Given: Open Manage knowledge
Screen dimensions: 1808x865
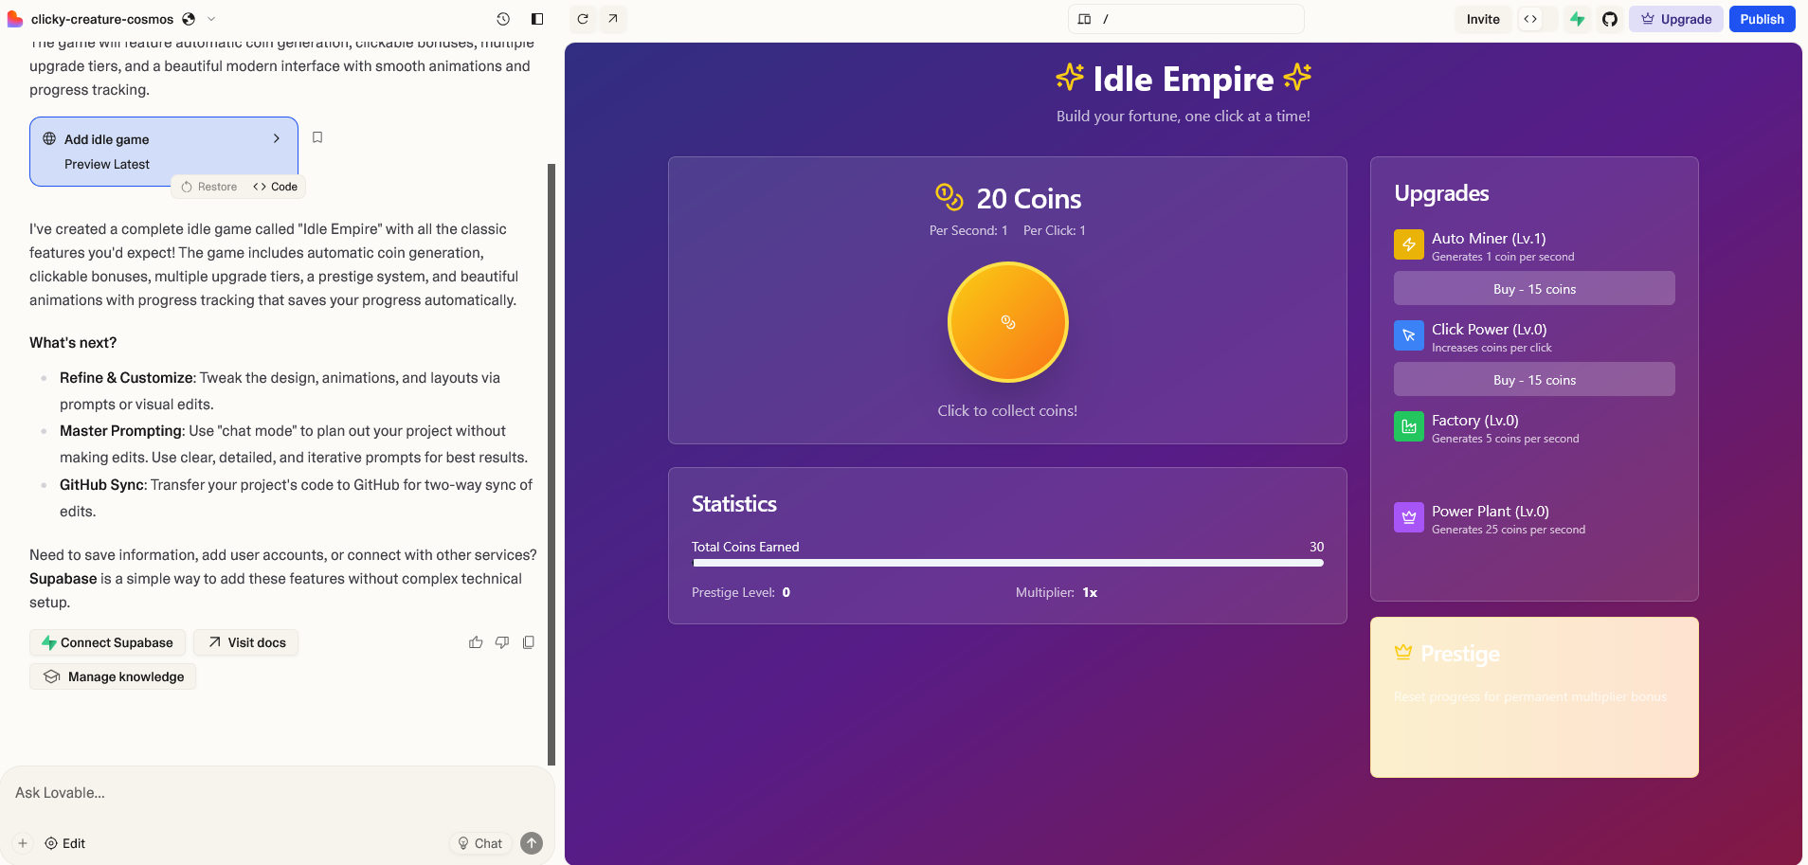Looking at the screenshot, I should point(113,676).
